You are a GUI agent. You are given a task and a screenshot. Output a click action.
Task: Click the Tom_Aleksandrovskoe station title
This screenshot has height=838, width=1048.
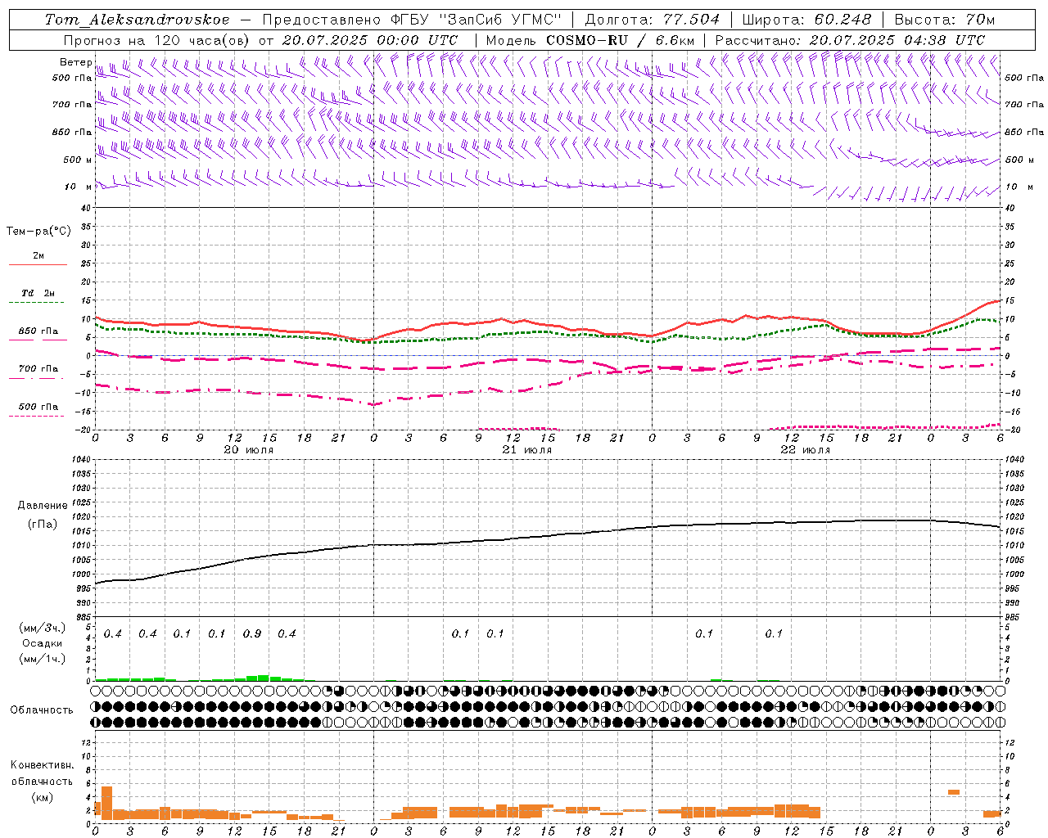pos(138,20)
